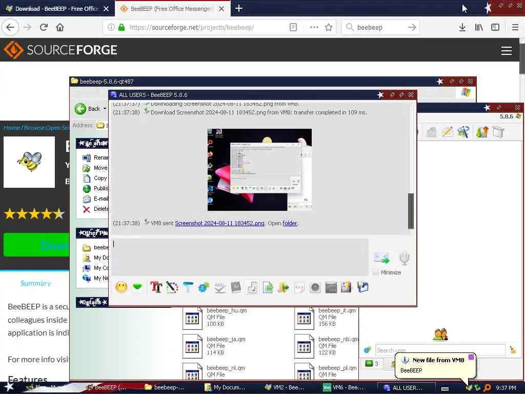Image resolution: width=525 pixels, height=394 pixels.
Task: Open the emoticon picker in chat toolbar
Action: pos(121,287)
